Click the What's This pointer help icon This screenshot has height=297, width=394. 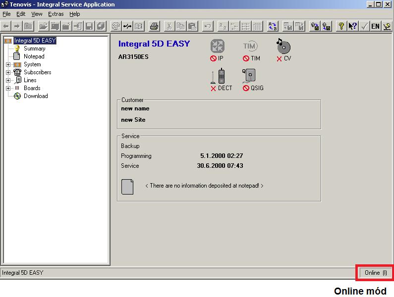(353, 26)
